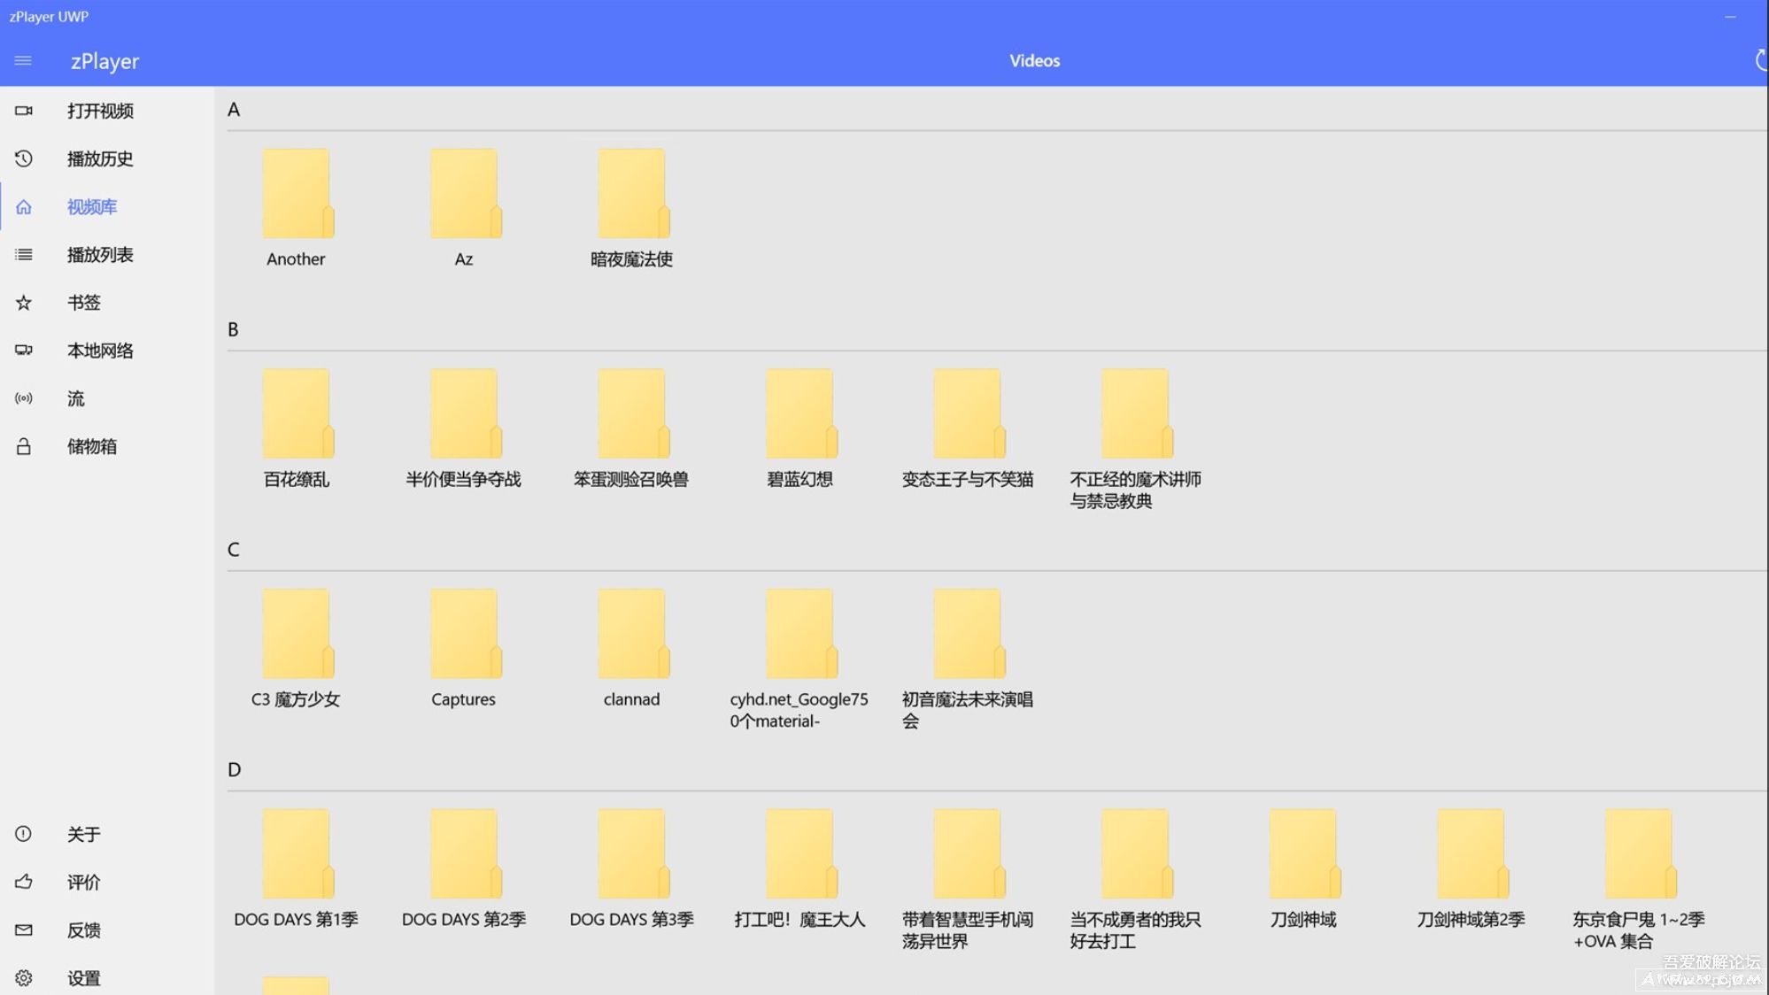Click the Open Video camera icon
Image resolution: width=1769 pixels, height=995 pixels.
click(24, 111)
